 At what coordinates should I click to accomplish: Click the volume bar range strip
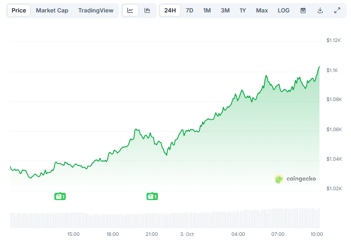[x=165, y=219]
